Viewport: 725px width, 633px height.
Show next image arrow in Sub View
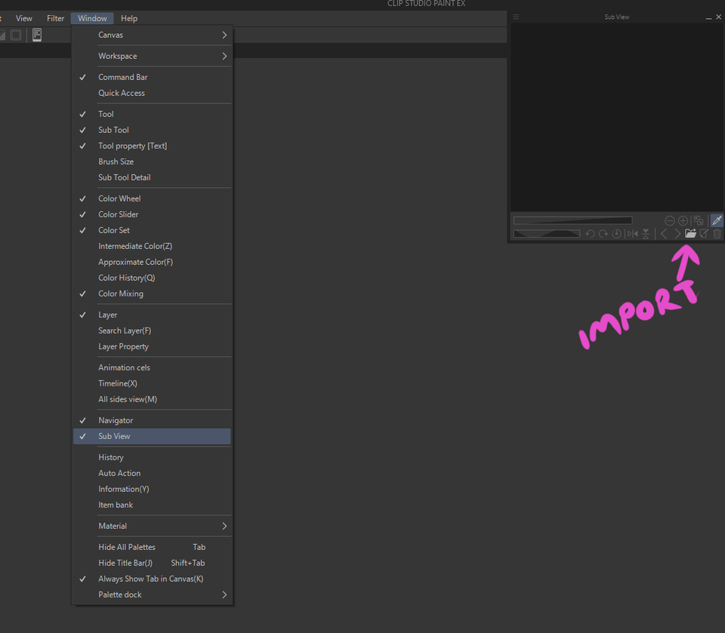[677, 234]
